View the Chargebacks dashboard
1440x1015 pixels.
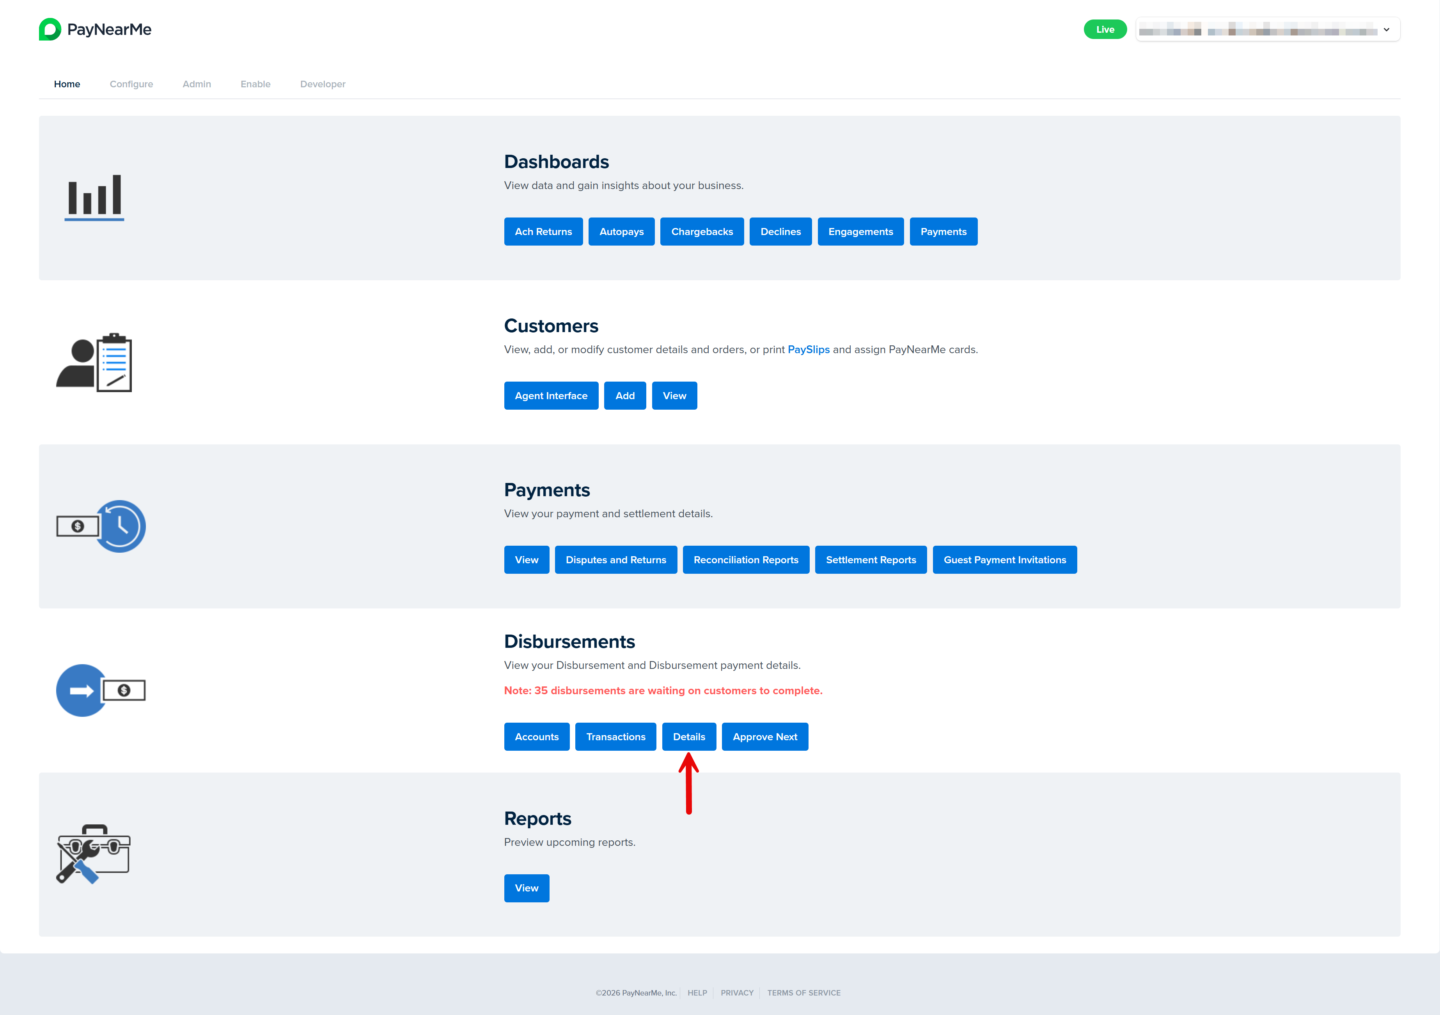pyautogui.click(x=702, y=231)
